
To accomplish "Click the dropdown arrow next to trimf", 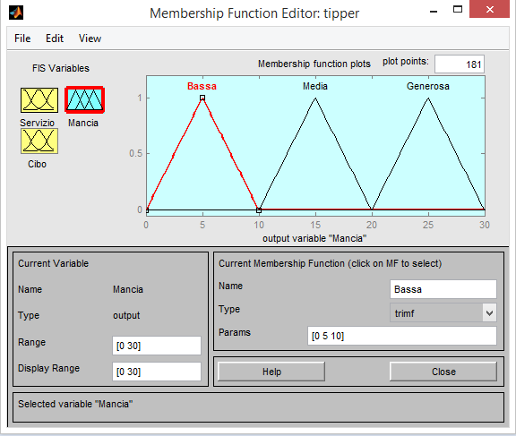I will pyautogui.click(x=489, y=312).
